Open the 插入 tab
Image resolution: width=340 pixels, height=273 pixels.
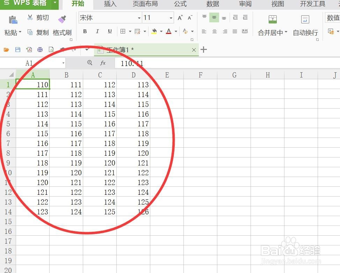coord(110,4)
